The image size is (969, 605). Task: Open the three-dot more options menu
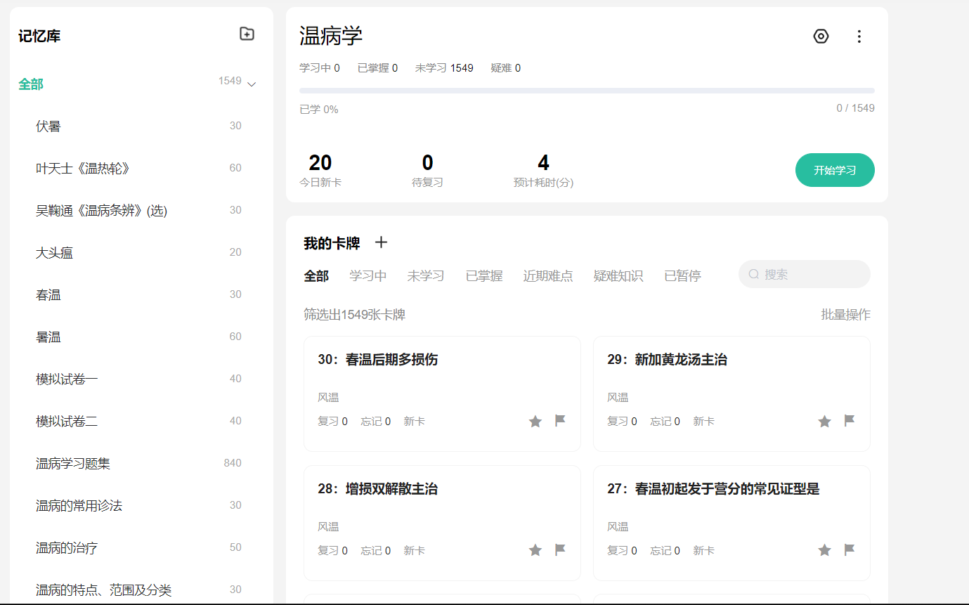coord(859,37)
